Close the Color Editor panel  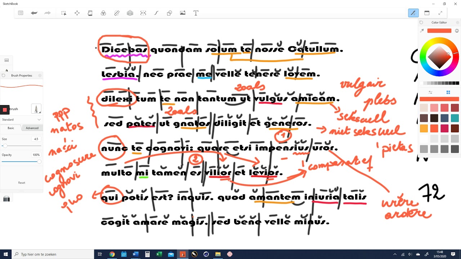[x=458, y=22]
